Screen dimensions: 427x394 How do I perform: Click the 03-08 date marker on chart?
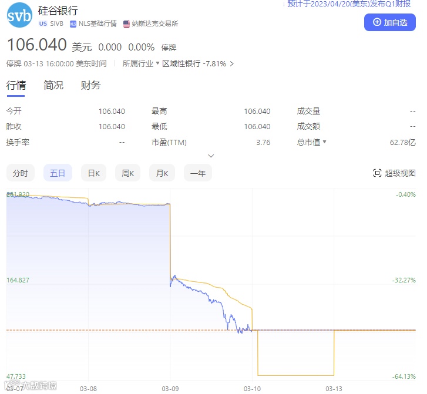point(88,389)
